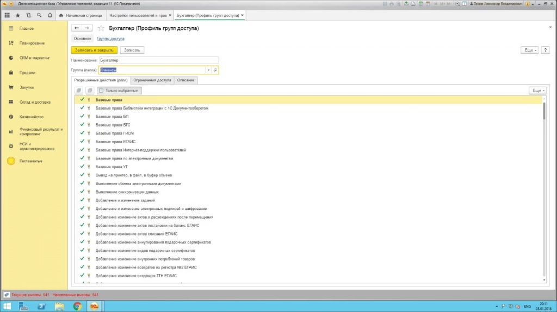Open the Группы доступа link
Screen dimensions: 557x312
click(110, 39)
